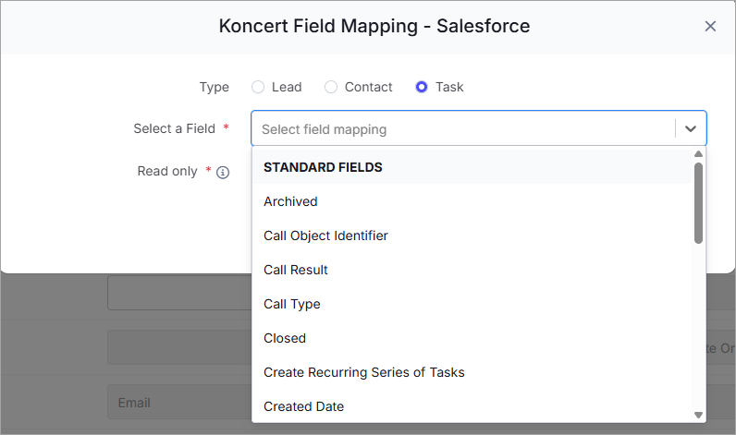Select the Task type radio button
The width and height of the screenshot is (736, 435).
click(x=422, y=87)
